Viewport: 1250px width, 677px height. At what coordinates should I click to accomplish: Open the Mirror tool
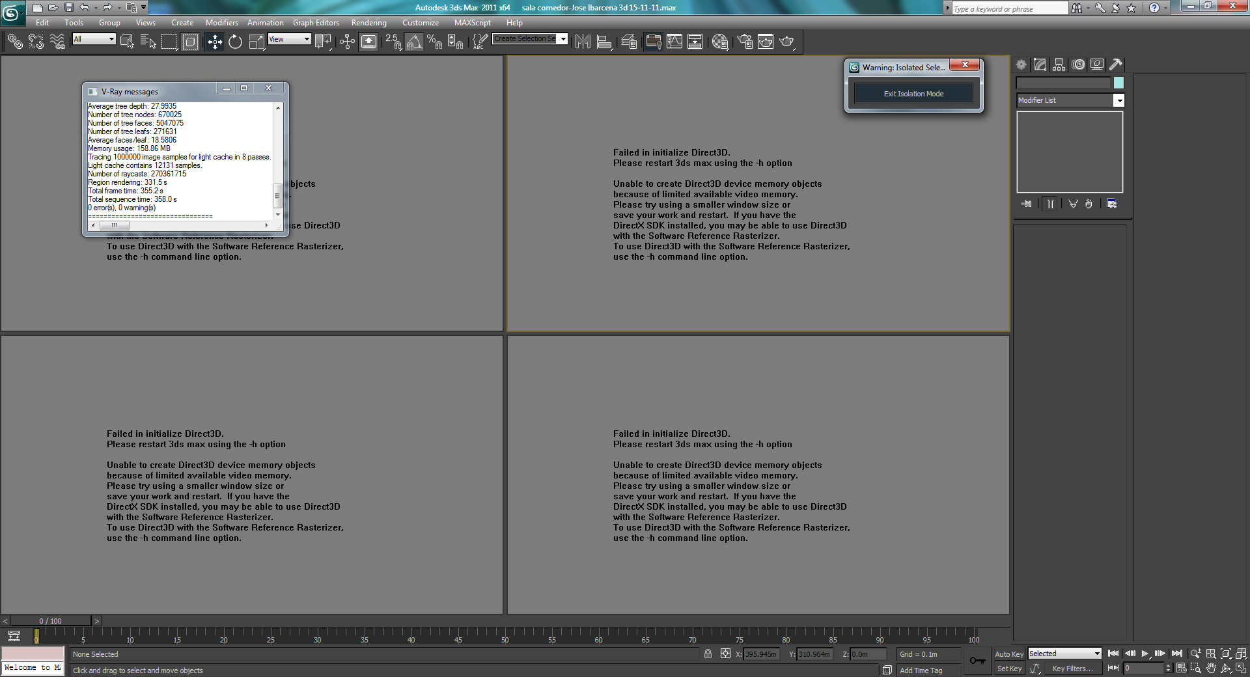click(x=583, y=42)
